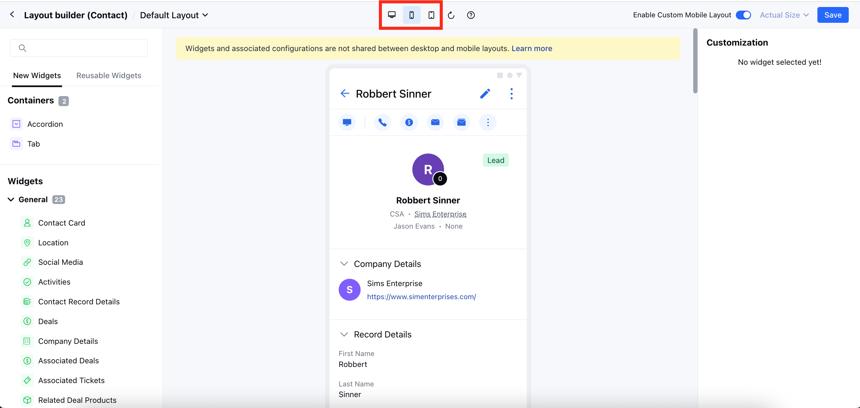This screenshot has width=860, height=408.
Task: Click the pencil edit icon in preview
Action: pyautogui.click(x=485, y=94)
